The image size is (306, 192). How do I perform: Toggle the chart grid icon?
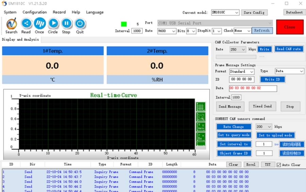click(x=201, y=107)
